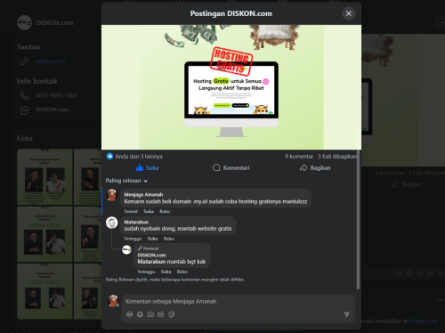
Task: Open diskon.com link in bottom background post
Action: [423, 321]
